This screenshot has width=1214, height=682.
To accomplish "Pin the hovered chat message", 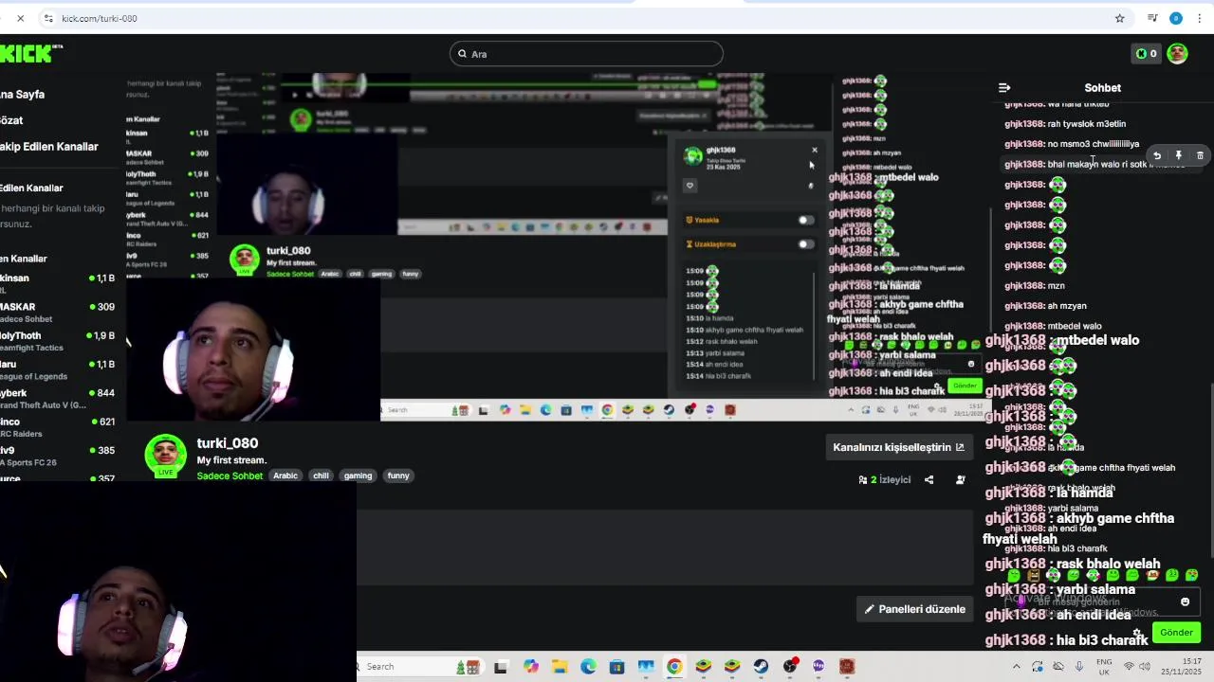I will 1178,155.
